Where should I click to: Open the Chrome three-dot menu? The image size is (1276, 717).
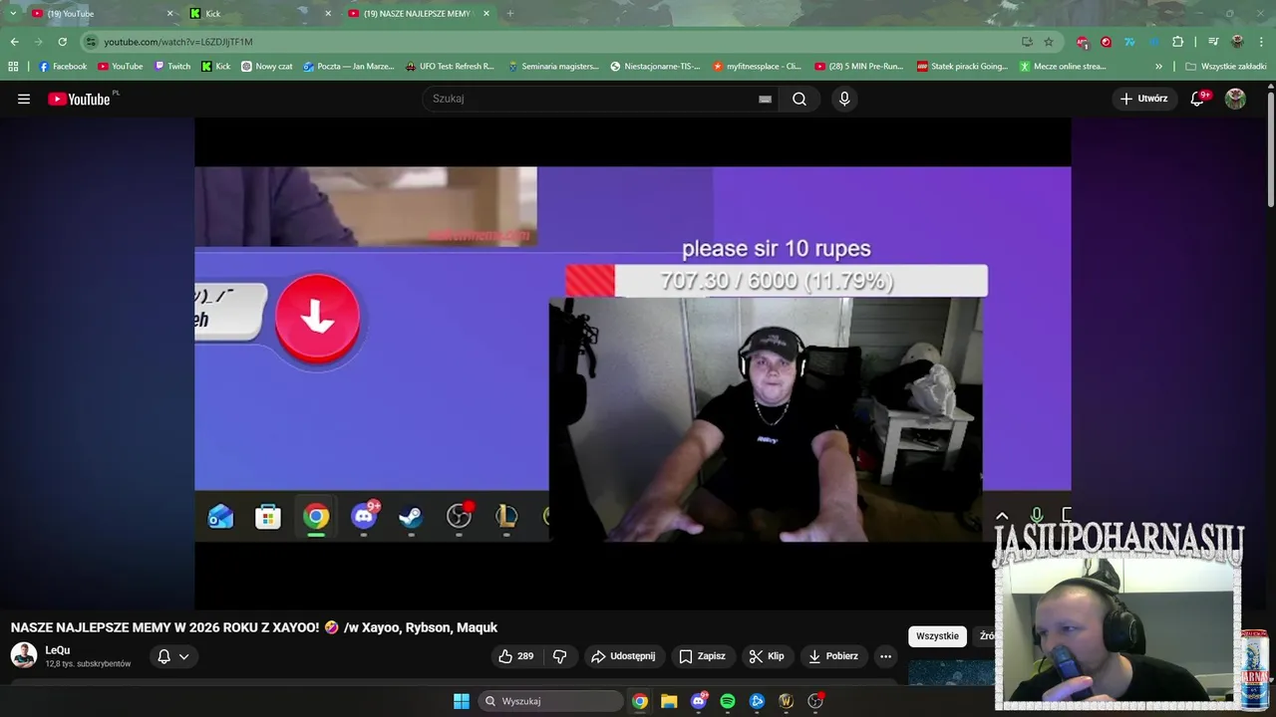pyautogui.click(x=1260, y=42)
